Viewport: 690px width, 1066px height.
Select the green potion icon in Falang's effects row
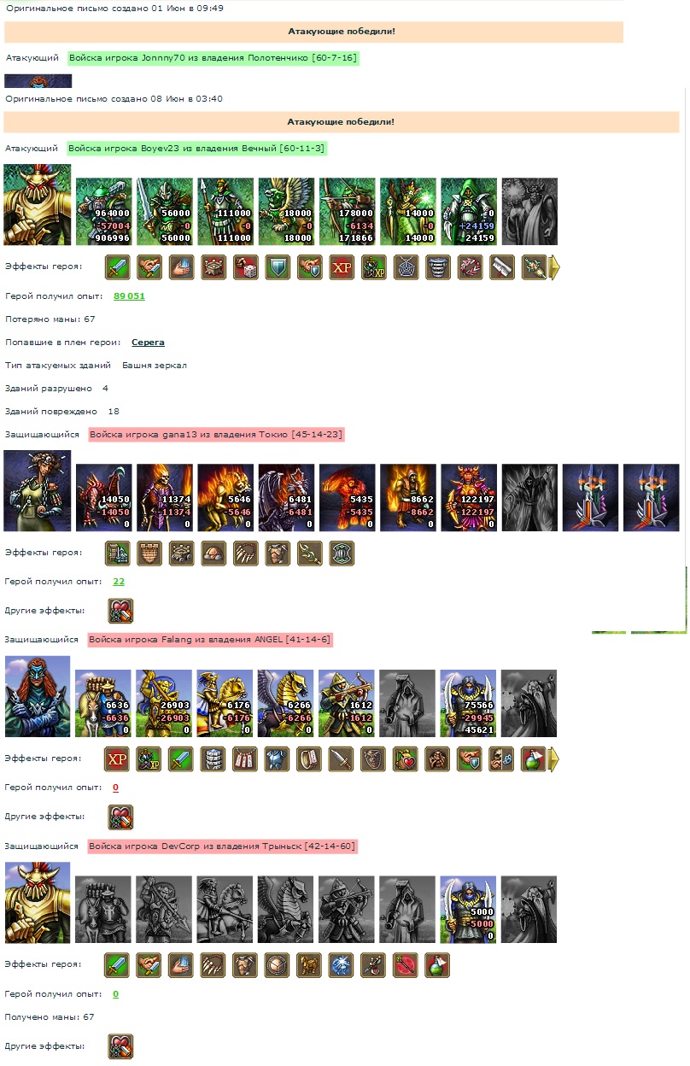[x=534, y=758]
